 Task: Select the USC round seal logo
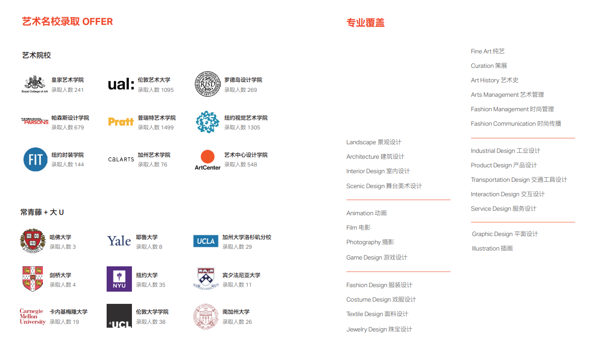(x=206, y=317)
